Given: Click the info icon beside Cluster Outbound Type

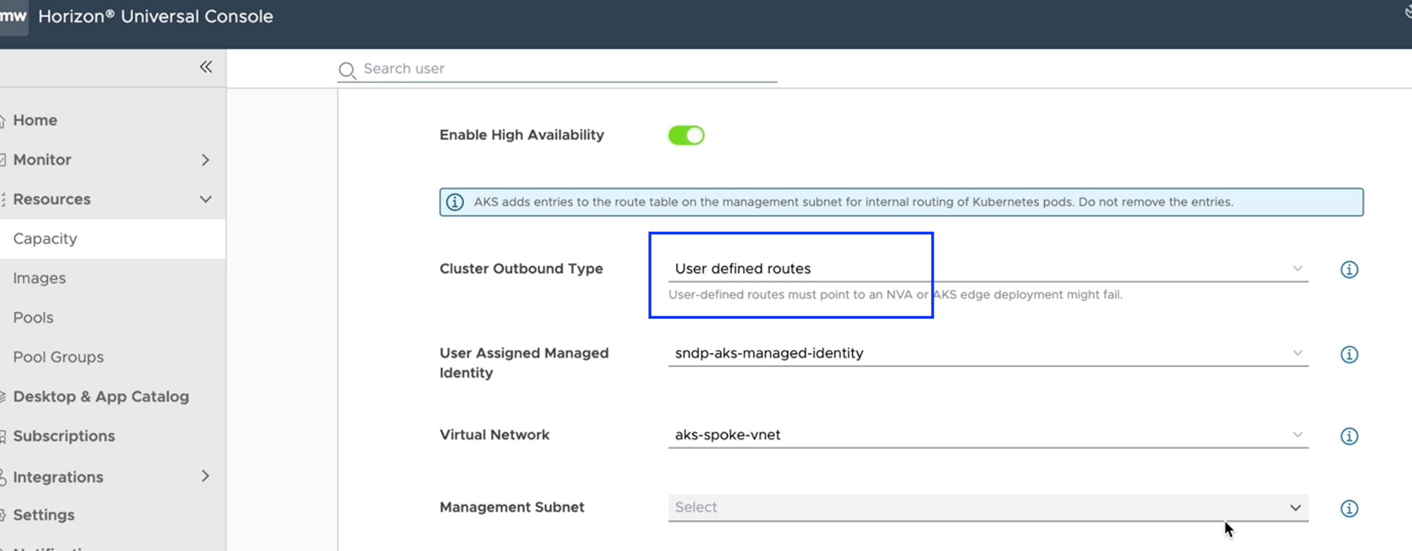Looking at the screenshot, I should 1349,269.
